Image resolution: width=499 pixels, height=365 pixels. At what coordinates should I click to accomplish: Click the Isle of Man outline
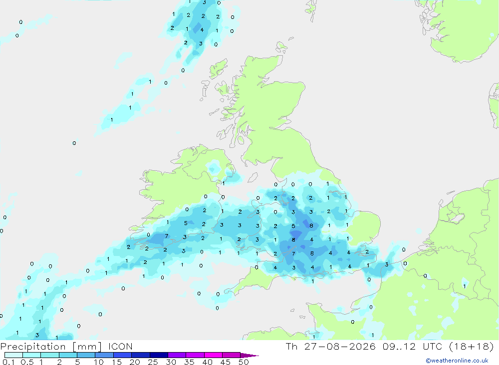(252, 178)
